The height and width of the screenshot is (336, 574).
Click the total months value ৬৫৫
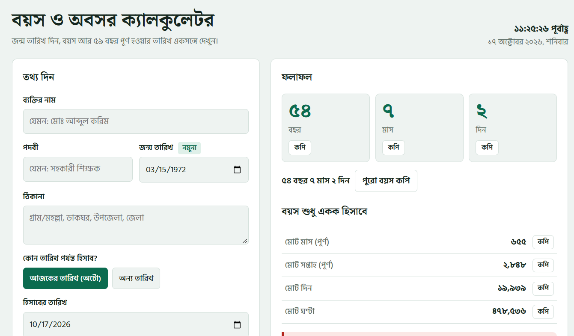click(x=518, y=242)
